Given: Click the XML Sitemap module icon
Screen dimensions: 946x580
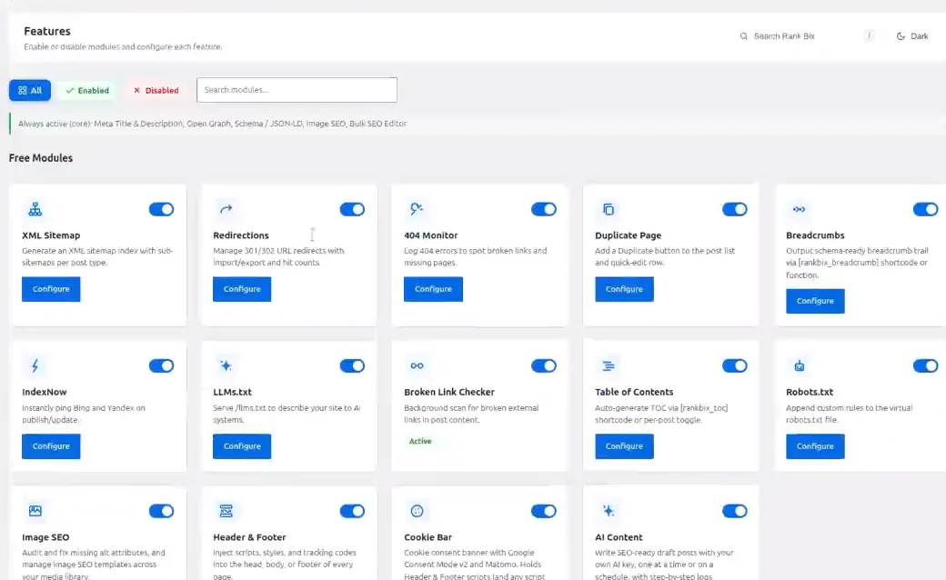Looking at the screenshot, I should tap(35, 209).
